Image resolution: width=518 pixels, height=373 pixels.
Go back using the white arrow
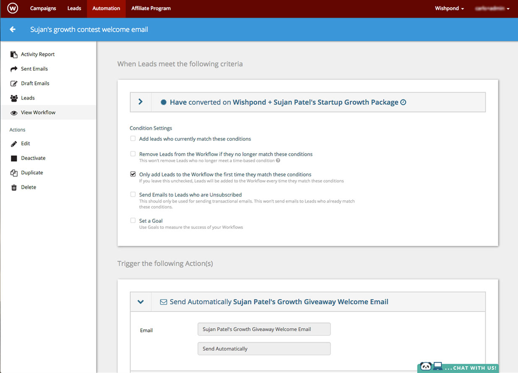pyautogui.click(x=13, y=29)
